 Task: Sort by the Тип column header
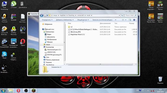point(116,23)
